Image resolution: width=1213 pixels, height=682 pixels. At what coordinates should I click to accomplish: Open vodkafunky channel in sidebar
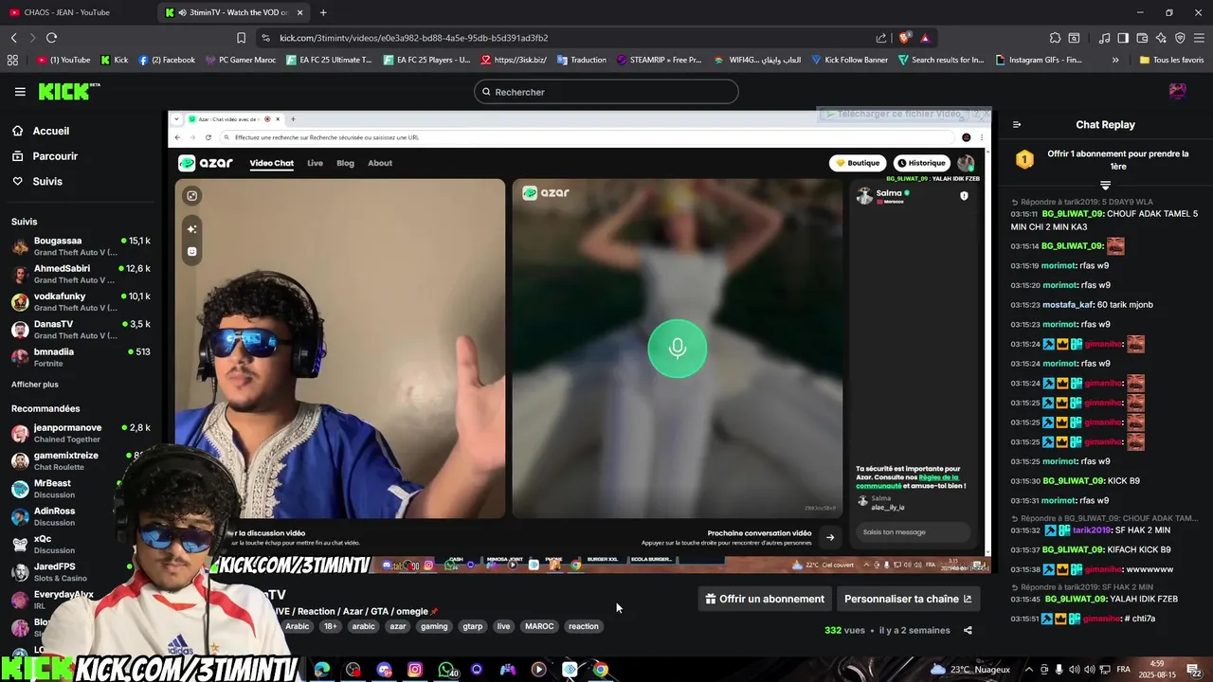pos(81,301)
